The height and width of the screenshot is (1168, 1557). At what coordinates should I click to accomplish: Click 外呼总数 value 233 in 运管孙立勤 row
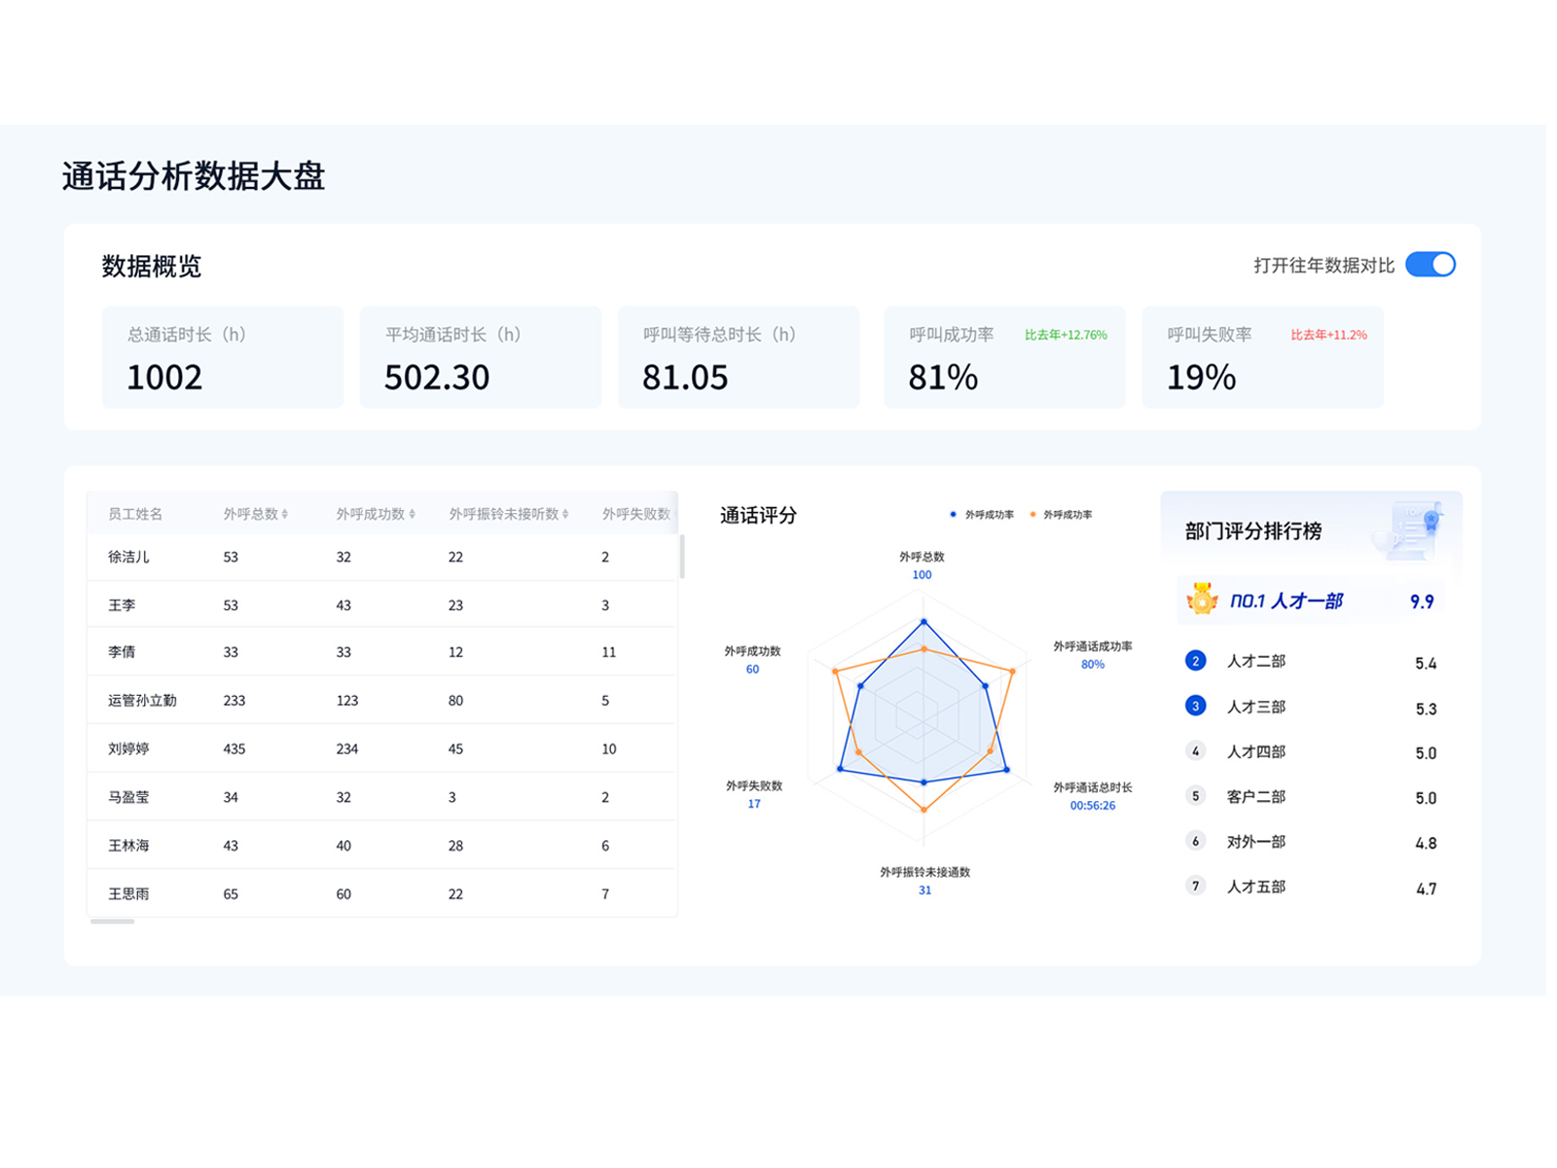click(x=235, y=700)
